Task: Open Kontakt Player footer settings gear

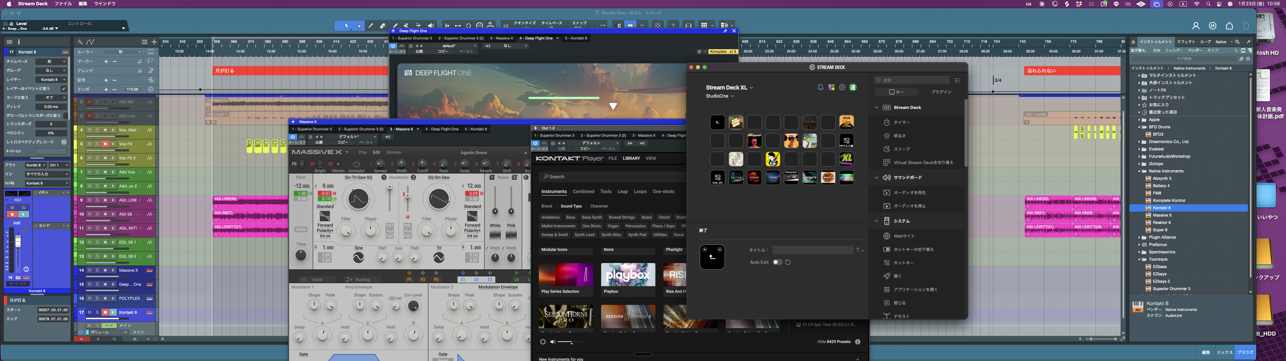Action: (x=543, y=342)
